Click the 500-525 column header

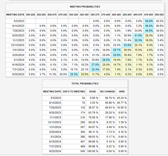click(159, 15)
